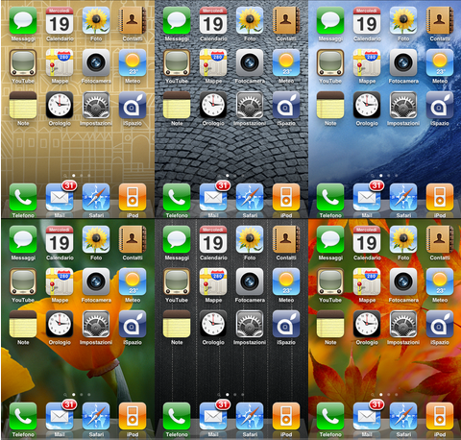
Task: Open Meteo on the cobblestone wallpaper screen
Action: click(x=286, y=62)
